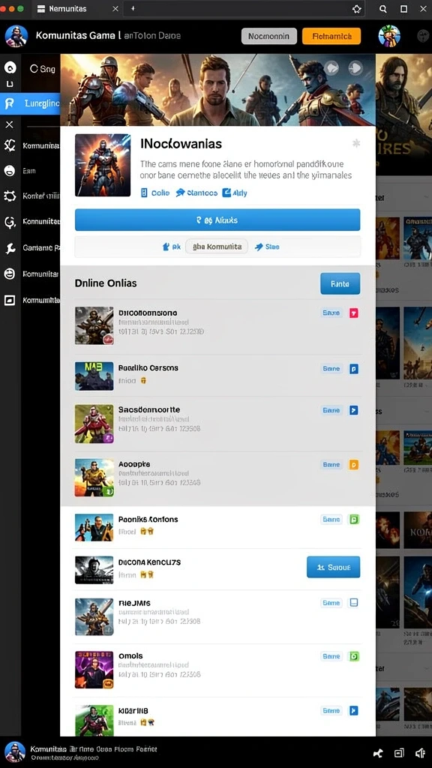
Task: Click the blue play icon in KiDarIIIB row
Action: [x=354, y=711]
